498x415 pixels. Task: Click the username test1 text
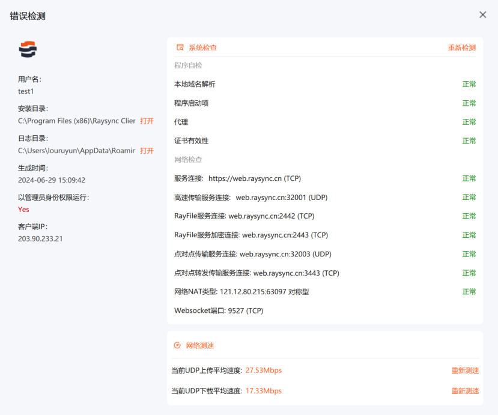pos(26,91)
